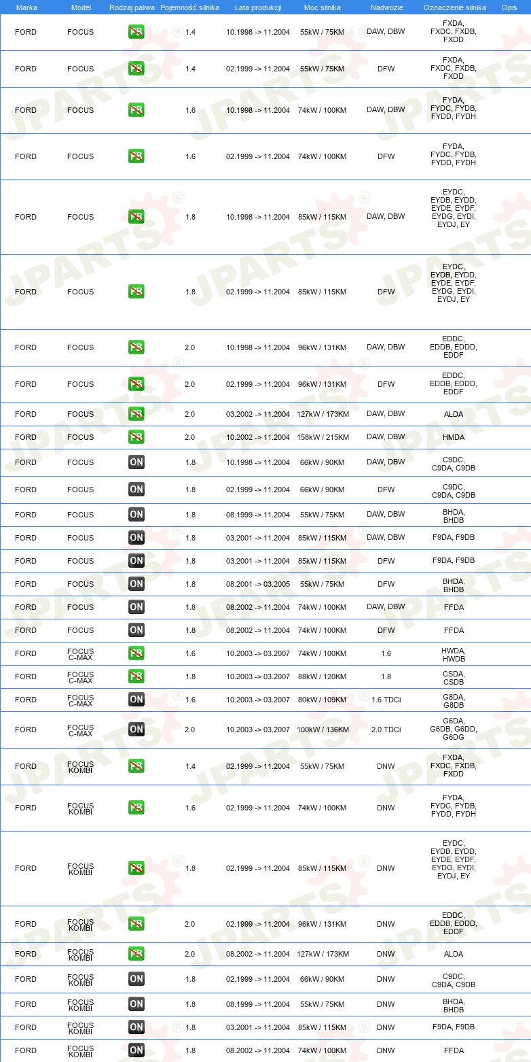531x1062 pixels.
Task: Click the ON icon for Focus FFDA DAW, DBW
Action: point(136,607)
